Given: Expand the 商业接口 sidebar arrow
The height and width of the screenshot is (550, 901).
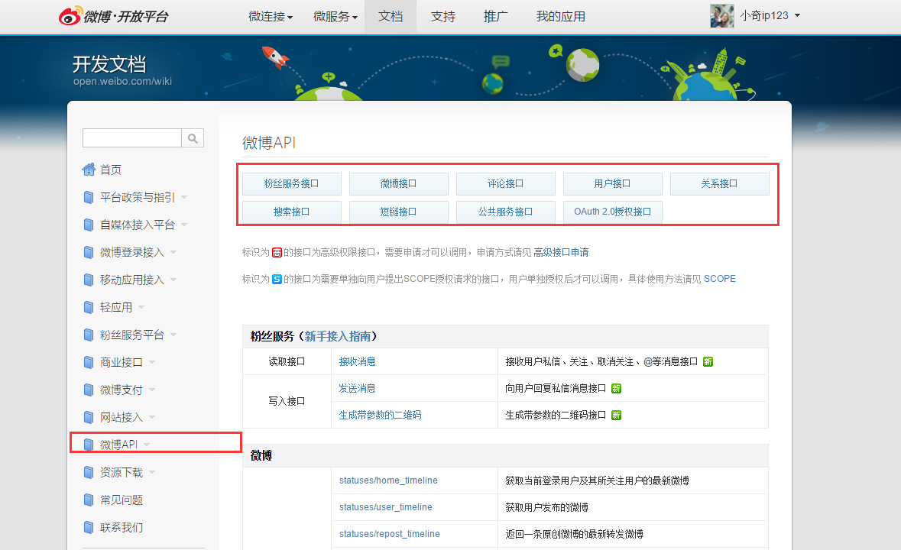Looking at the screenshot, I should click(x=152, y=362).
